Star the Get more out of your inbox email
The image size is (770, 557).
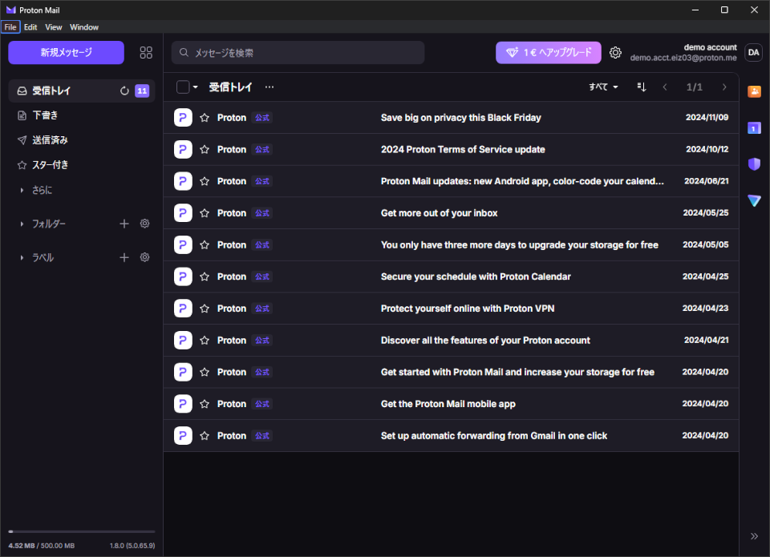pyautogui.click(x=205, y=213)
